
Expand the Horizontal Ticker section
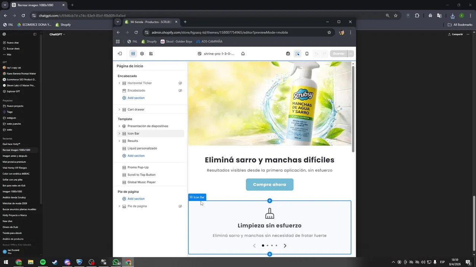tap(119, 83)
